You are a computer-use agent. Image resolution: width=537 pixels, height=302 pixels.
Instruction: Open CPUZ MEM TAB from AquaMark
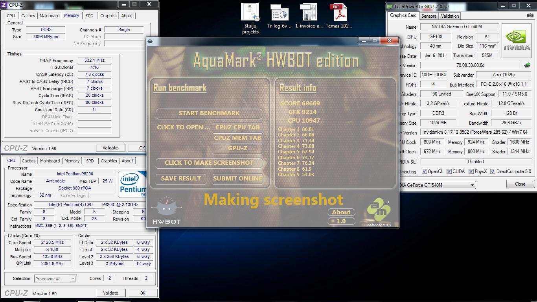pyautogui.click(x=237, y=138)
